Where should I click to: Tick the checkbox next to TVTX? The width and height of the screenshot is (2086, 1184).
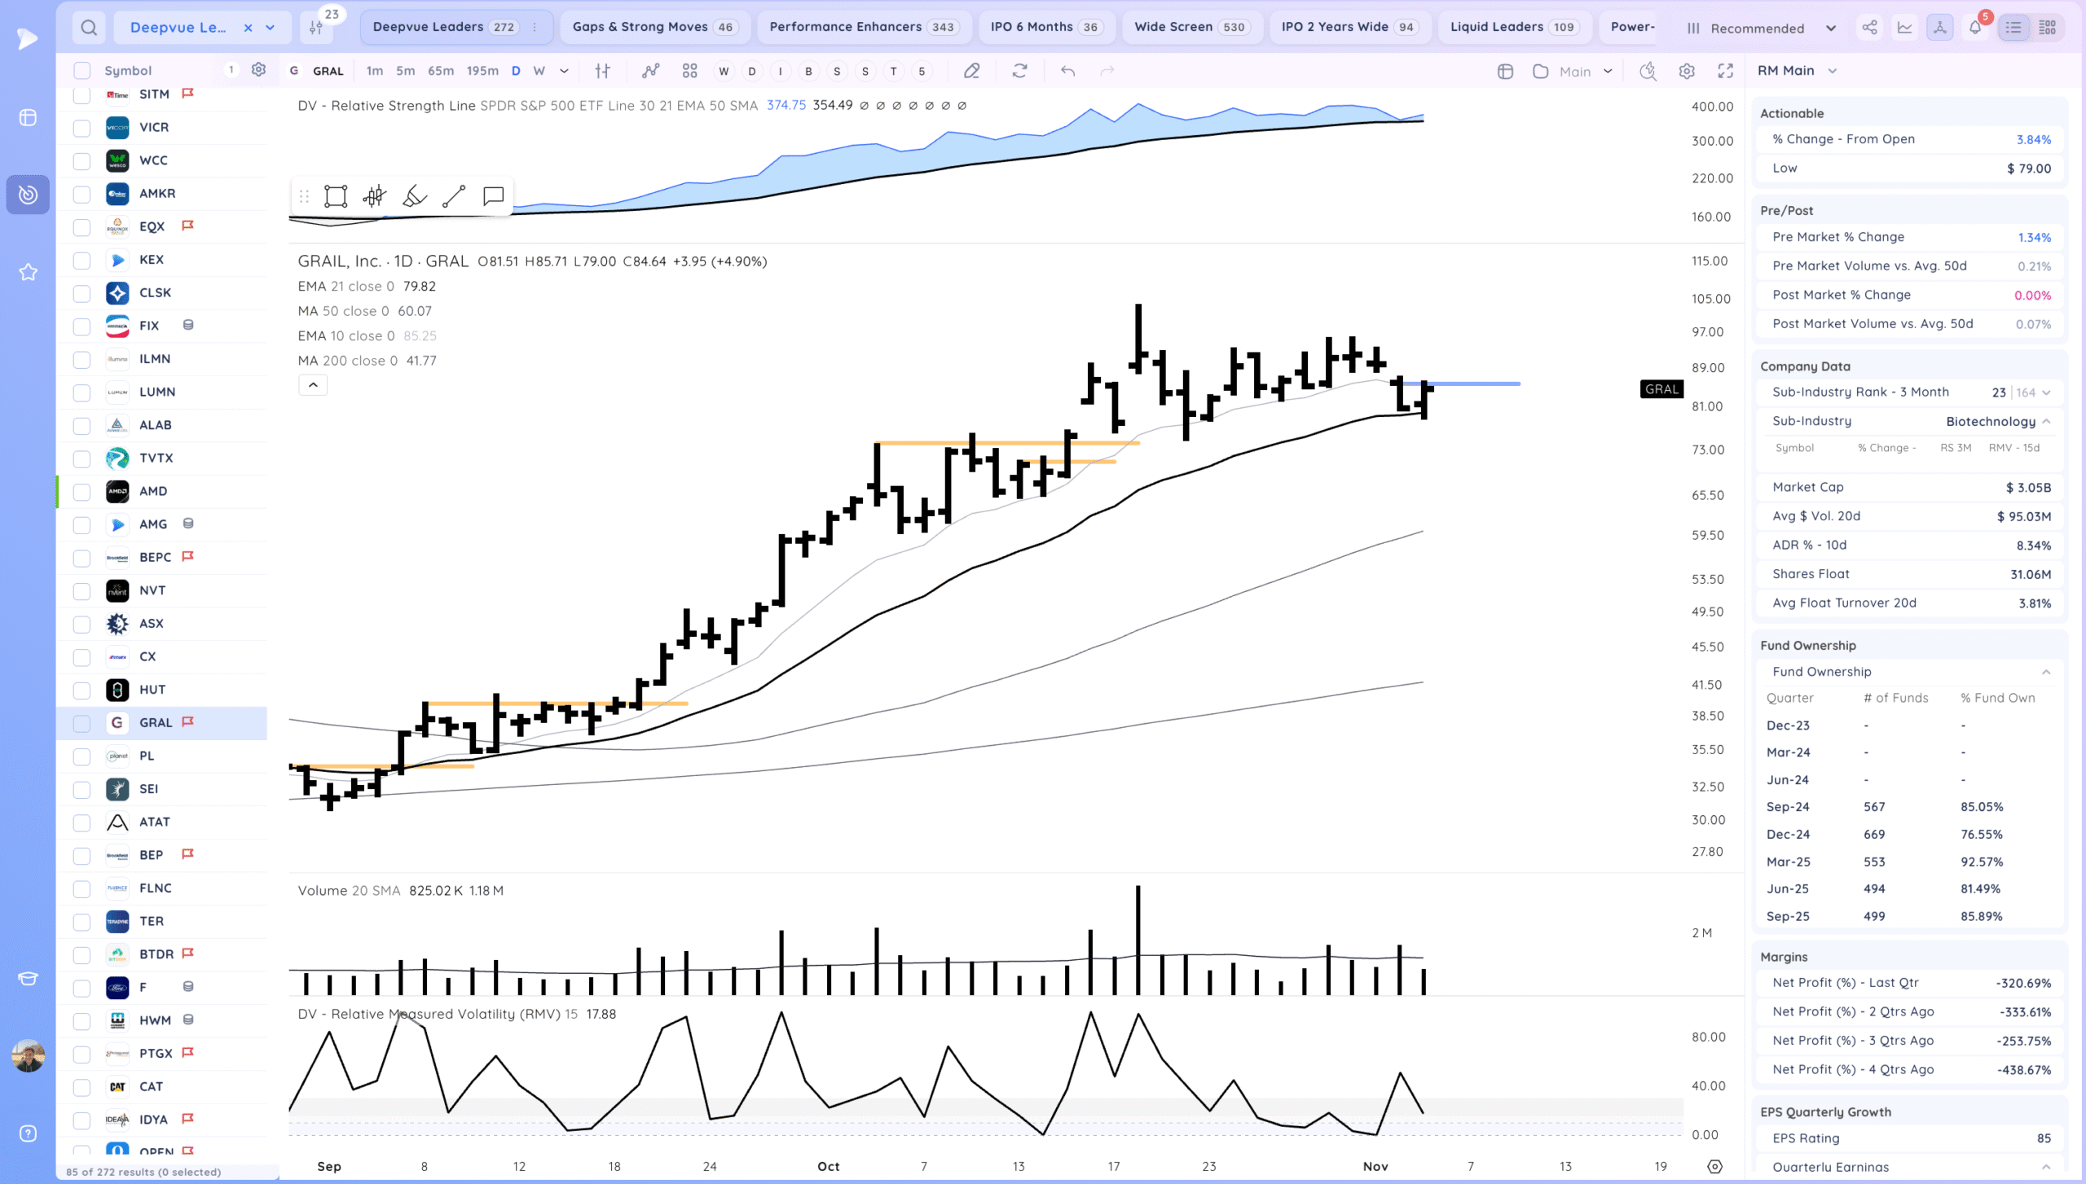[x=81, y=458]
